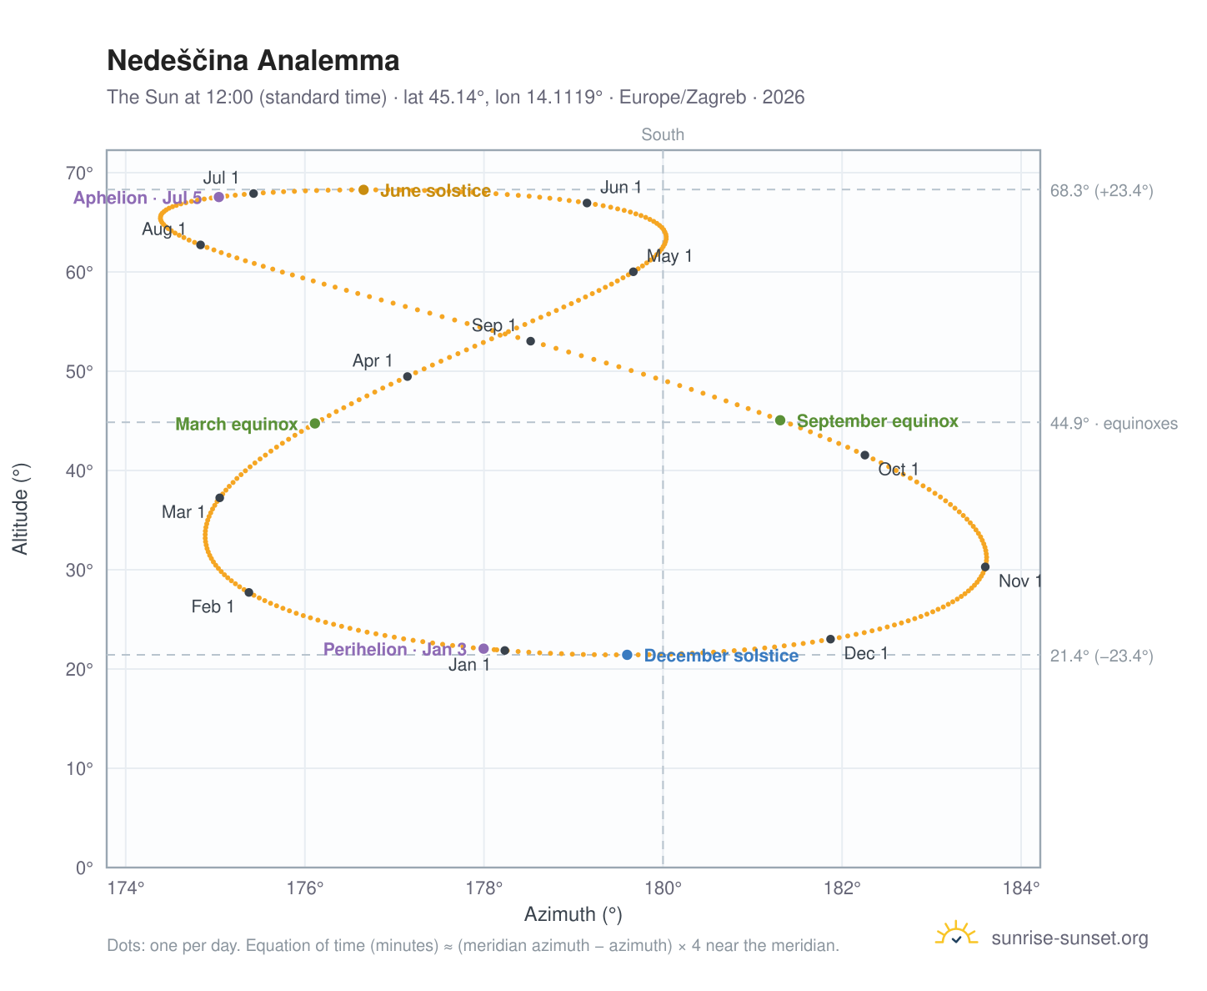Image resolution: width=1207 pixels, height=991 pixels.
Task: Click the Nedeščina Analemma chart title
Action: click(x=253, y=61)
